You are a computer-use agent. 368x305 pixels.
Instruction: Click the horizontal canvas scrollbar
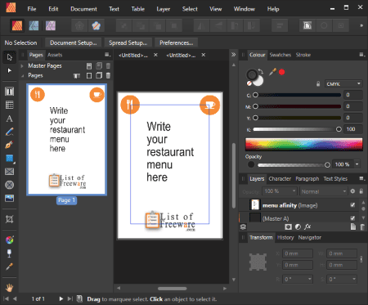[172, 288]
